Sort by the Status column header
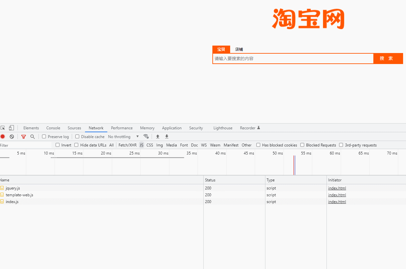The image size is (406, 269). click(x=234, y=180)
